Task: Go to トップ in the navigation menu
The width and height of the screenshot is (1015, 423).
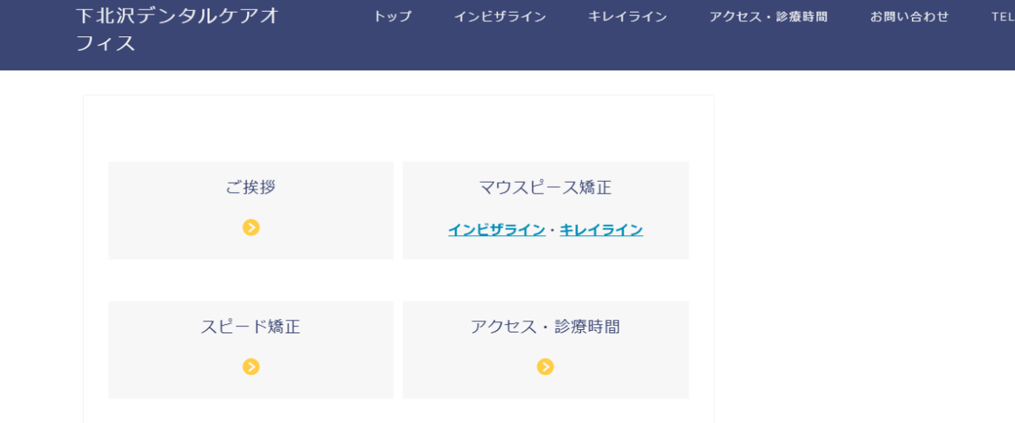Action: coord(392,17)
